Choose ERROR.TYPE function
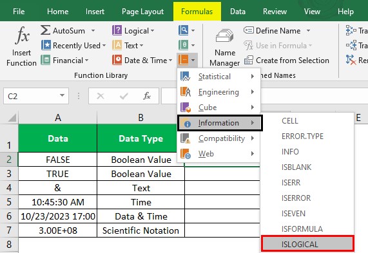This screenshot has height=253, width=368. coord(307,136)
